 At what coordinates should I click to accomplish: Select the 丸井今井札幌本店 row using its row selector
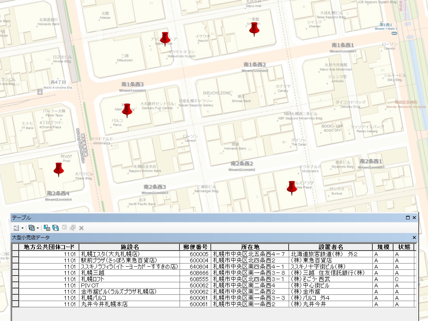point(16,304)
